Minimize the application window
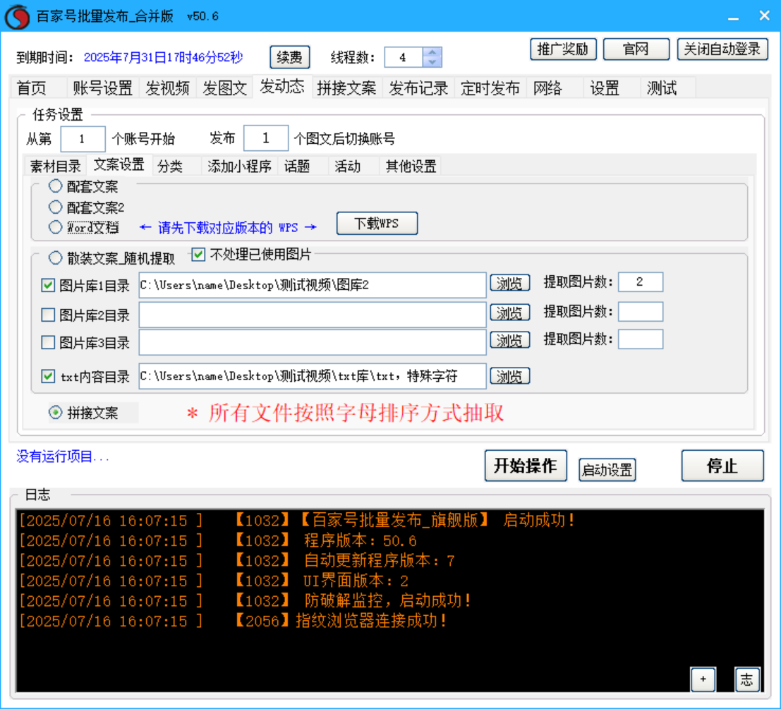This screenshot has height=709, width=781. click(x=733, y=17)
